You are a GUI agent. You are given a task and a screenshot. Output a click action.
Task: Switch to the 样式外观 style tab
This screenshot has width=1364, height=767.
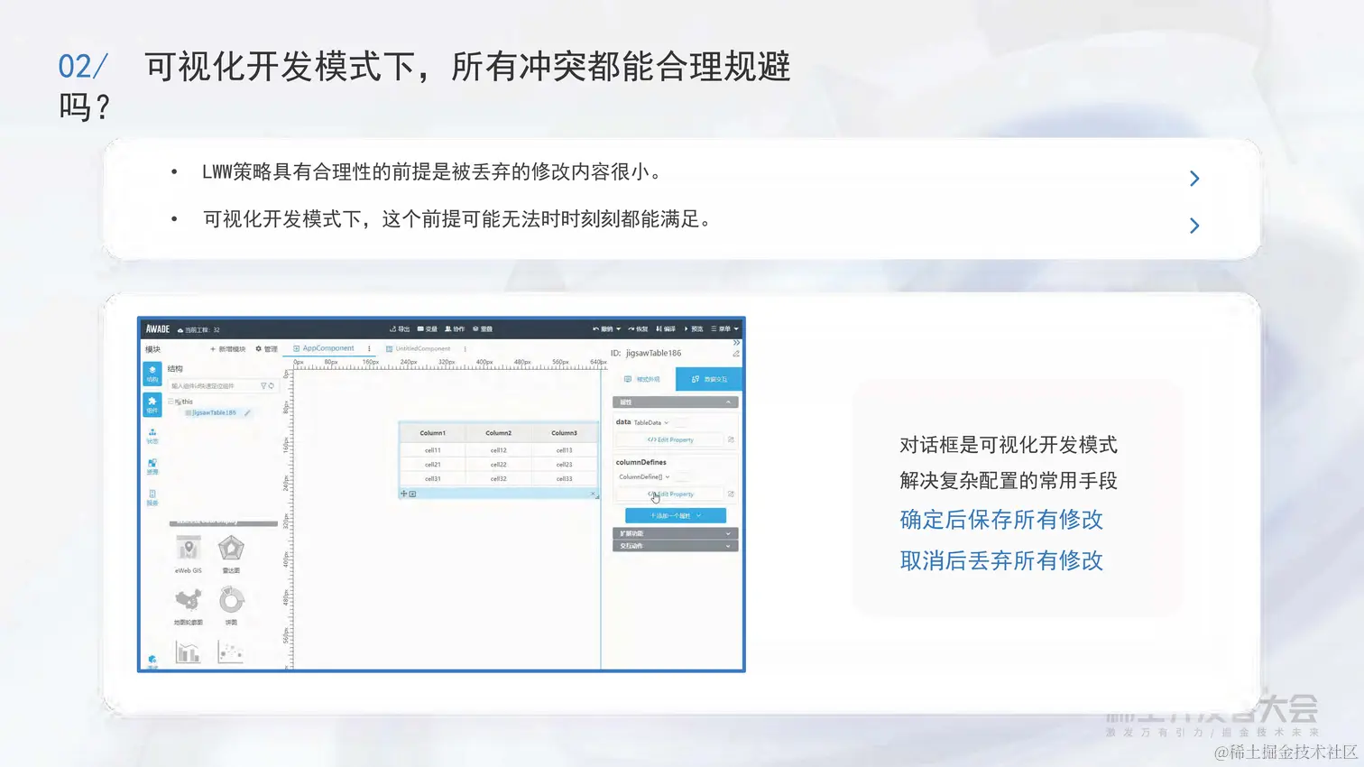[642, 379]
